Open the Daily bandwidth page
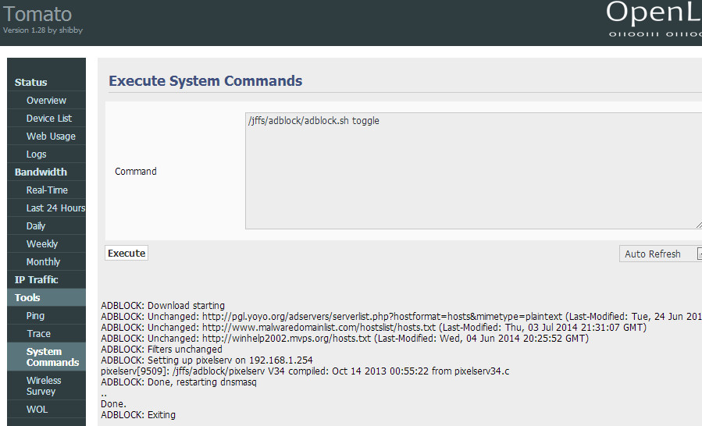 [36, 225]
